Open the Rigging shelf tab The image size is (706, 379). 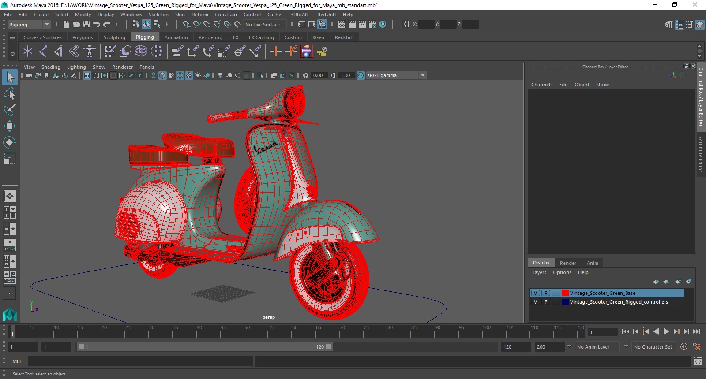click(145, 37)
